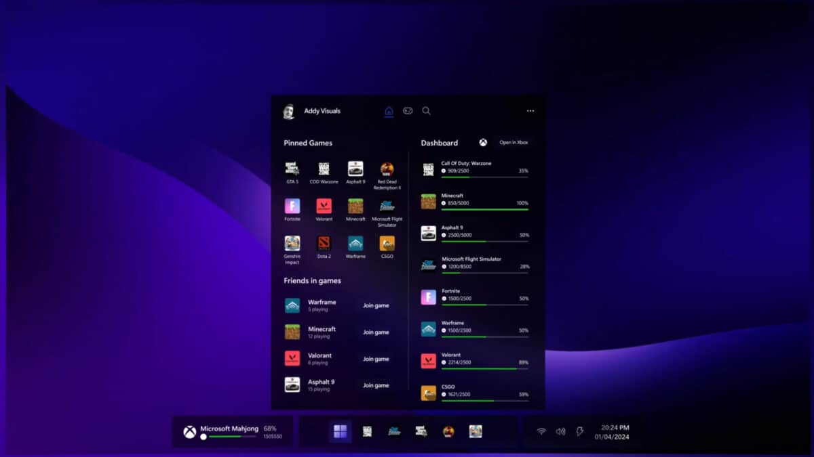Click the search magnifier icon
Image resolution: width=814 pixels, height=457 pixels.
[x=426, y=111]
